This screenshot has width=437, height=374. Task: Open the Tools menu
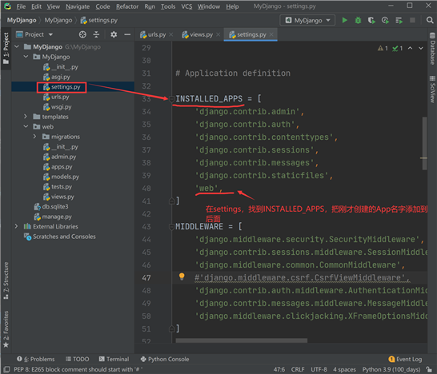pyautogui.click(x=168, y=6)
